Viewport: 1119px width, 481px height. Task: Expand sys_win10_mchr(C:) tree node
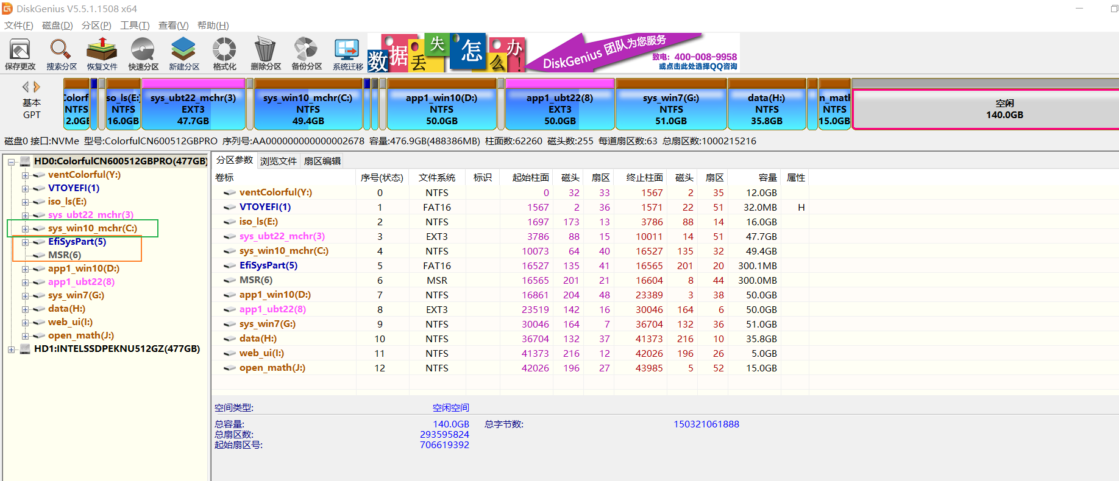[x=25, y=228]
